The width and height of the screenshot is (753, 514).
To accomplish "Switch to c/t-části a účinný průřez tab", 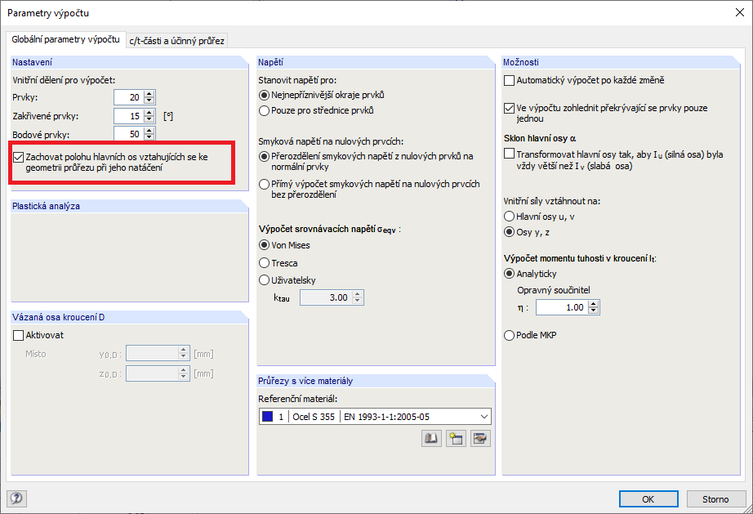I will click(176, 41).
